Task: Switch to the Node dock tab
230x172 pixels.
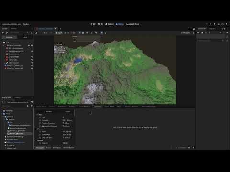Action: point(212,29)
